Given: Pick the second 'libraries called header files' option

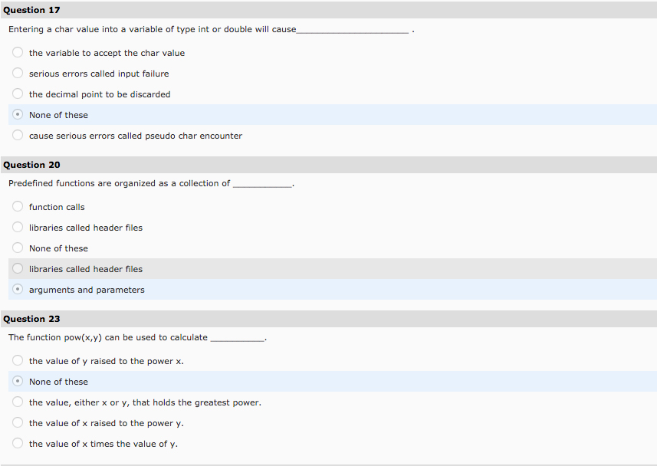Looking at the screenshot, I should (x=17, y=268).
